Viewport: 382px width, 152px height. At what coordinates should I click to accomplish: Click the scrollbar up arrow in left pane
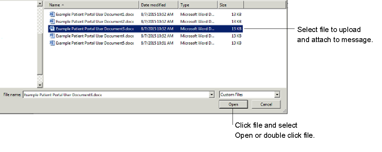click(x=40, y=4)
